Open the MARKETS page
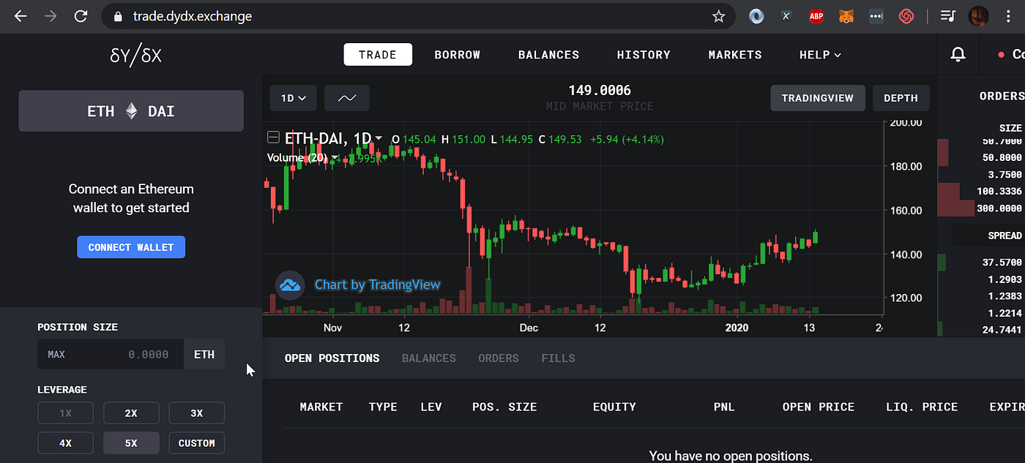1025x463 pixels. (735, 55)
